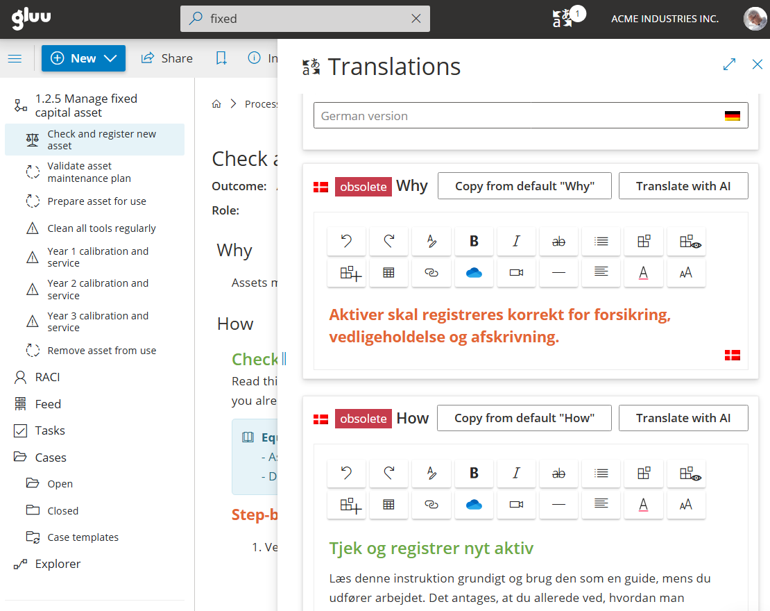Select Validate asset maintenance plan item
Viewport: 770px width, 611px height.
click(89, 172)
